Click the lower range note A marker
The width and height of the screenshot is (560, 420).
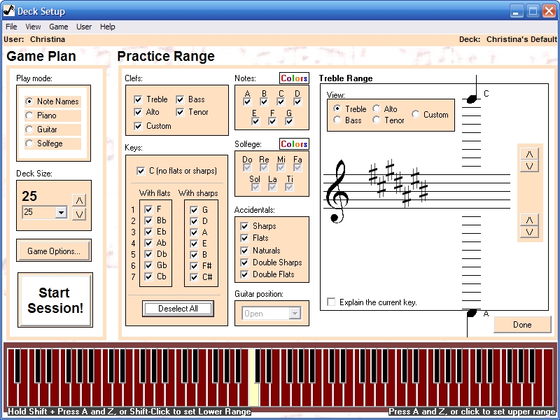click(472, 313)
